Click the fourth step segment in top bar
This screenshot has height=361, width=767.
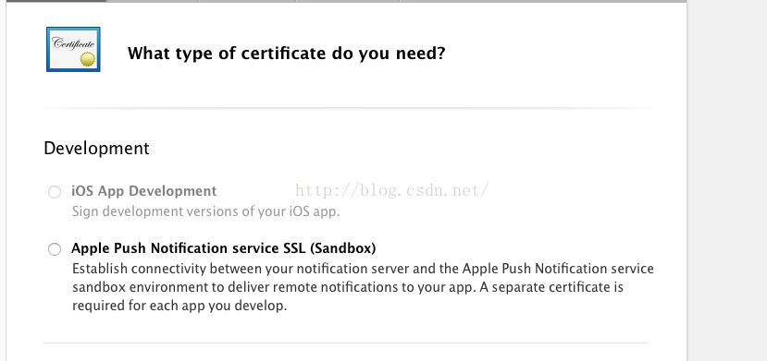(349, 1)
